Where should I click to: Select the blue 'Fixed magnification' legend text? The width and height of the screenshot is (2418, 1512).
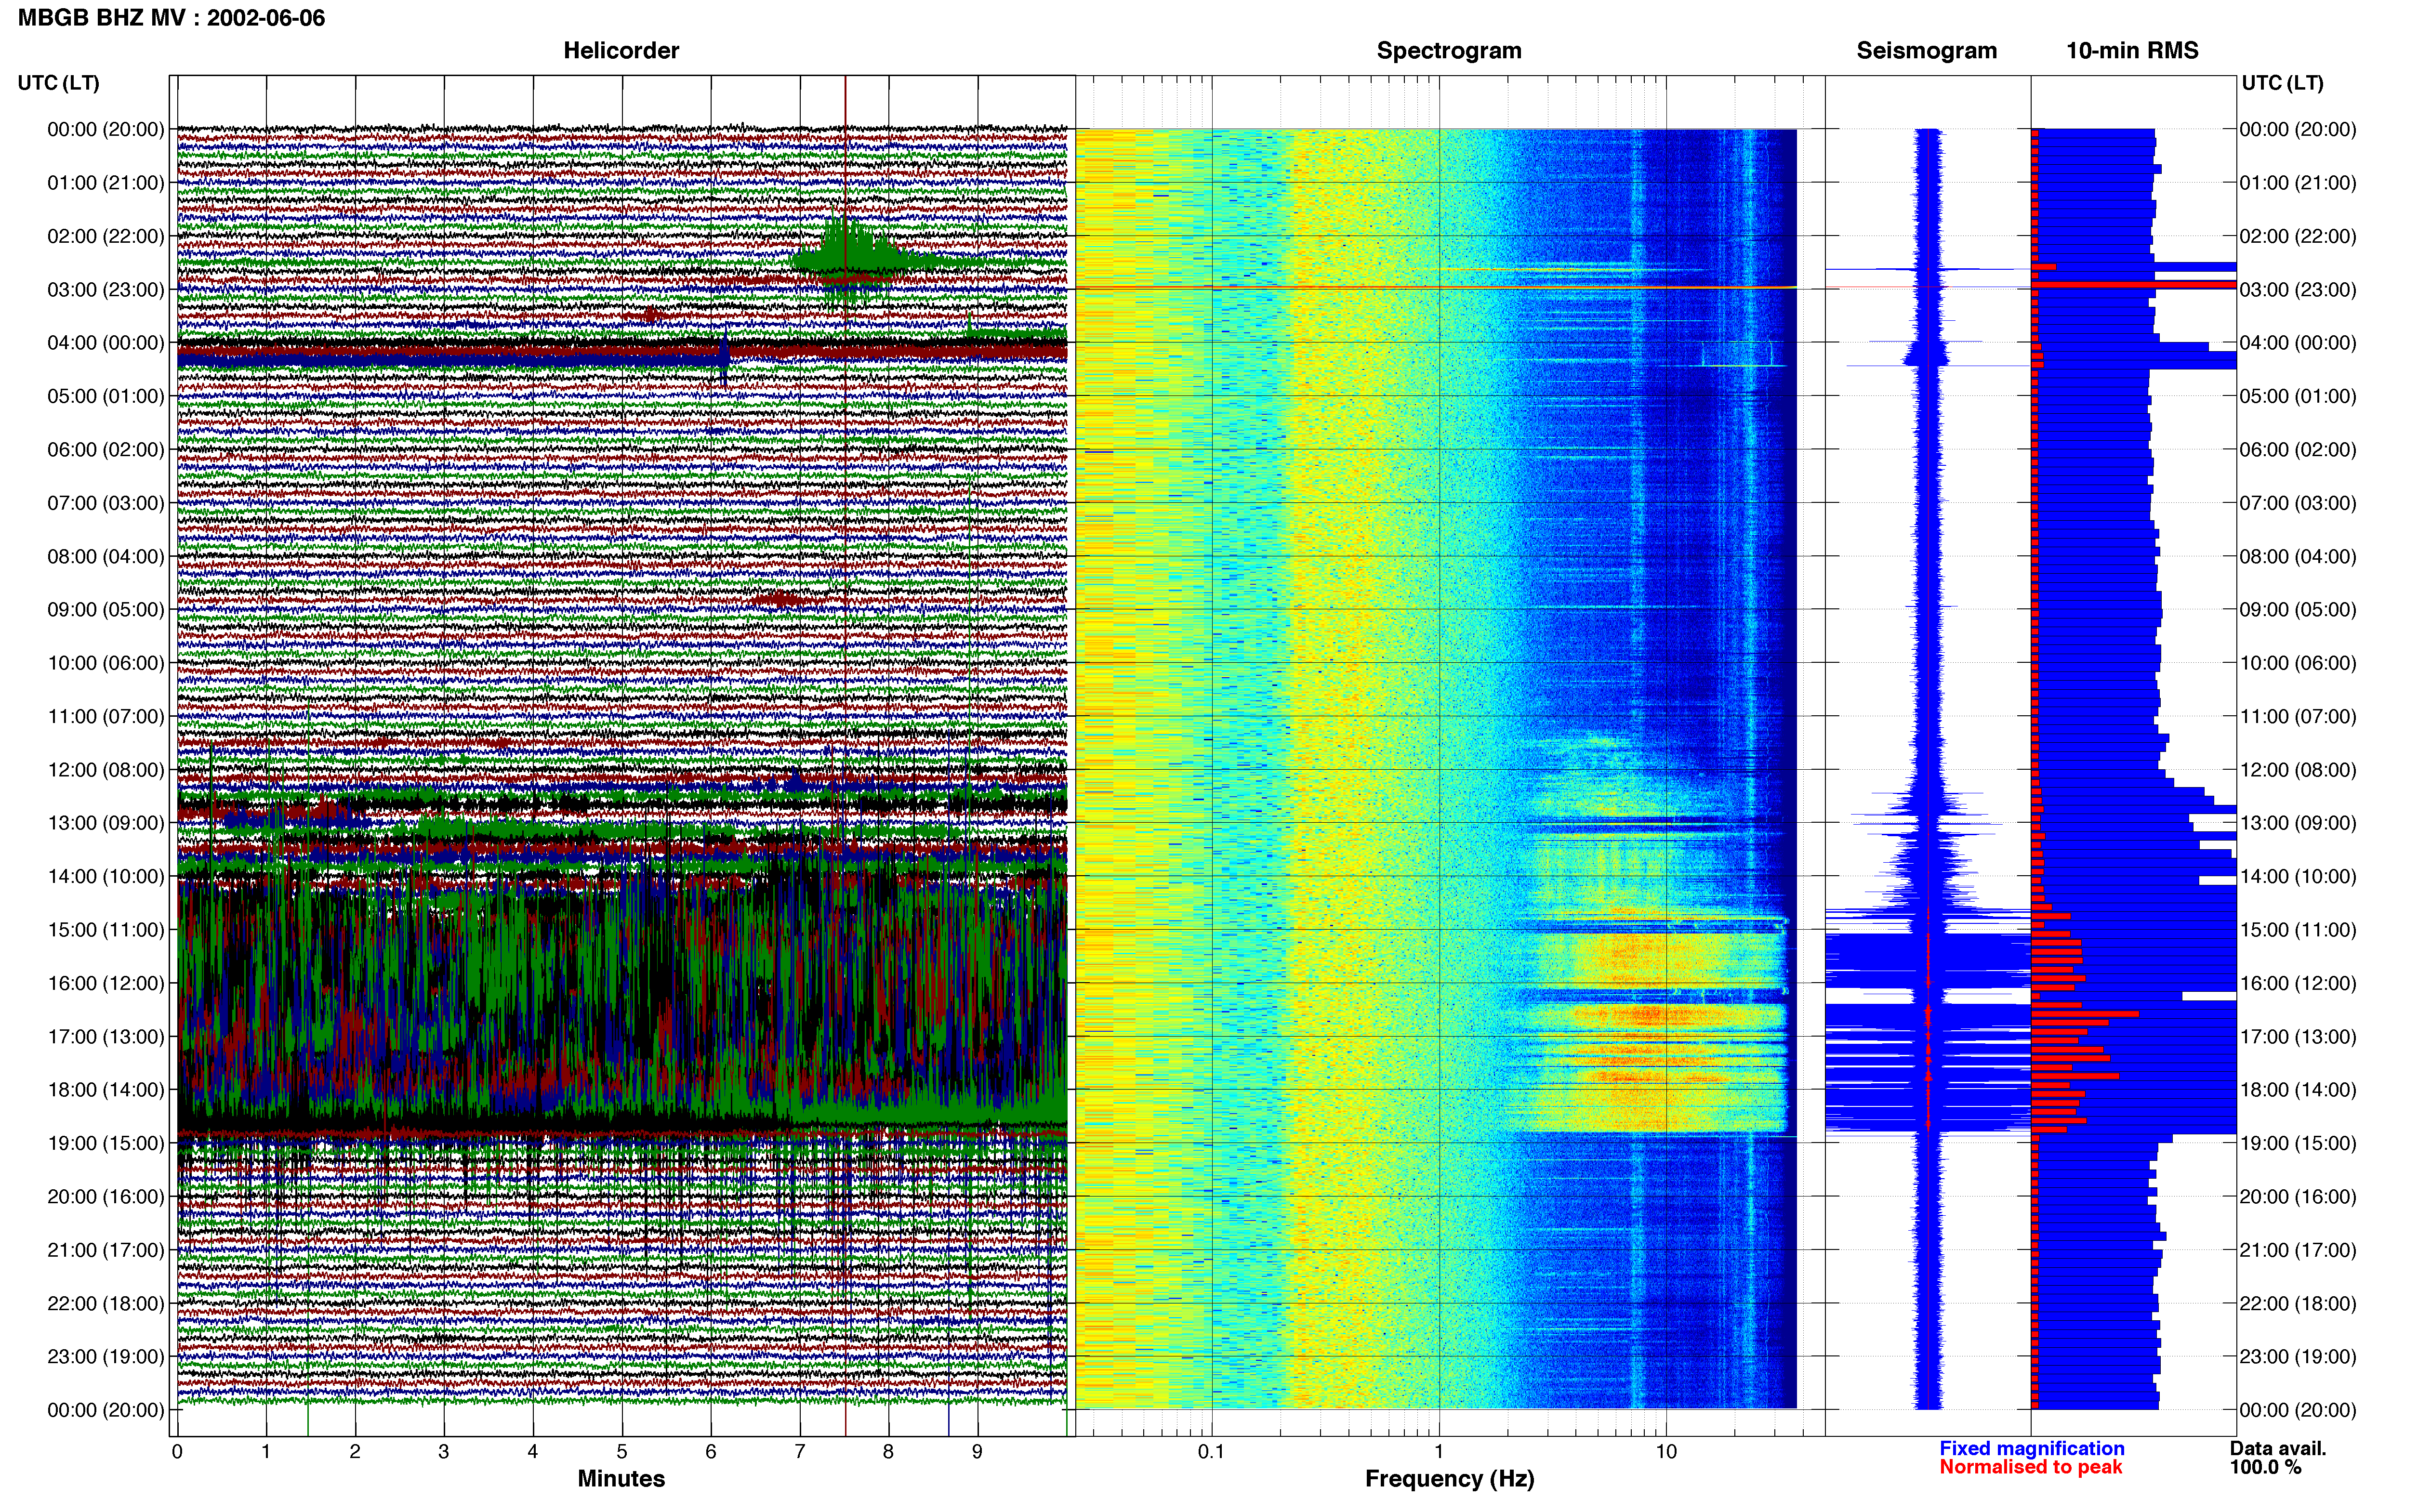coord(2031,1448)
